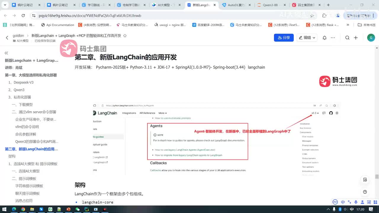379x213 pixels.
Task: Select 聊天提示词模板 in the outline
Action: click(x=28, y=193)
